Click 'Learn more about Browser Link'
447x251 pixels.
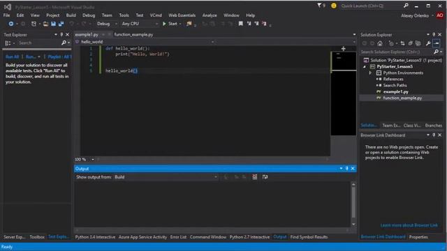[x=409, y=225]
